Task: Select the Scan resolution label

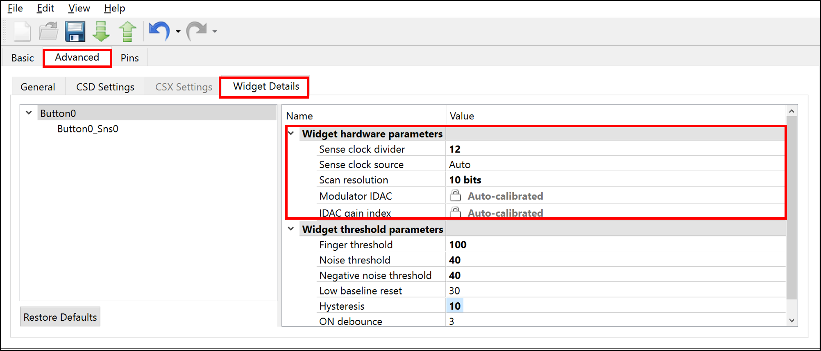Action: [x=354, y=180]
